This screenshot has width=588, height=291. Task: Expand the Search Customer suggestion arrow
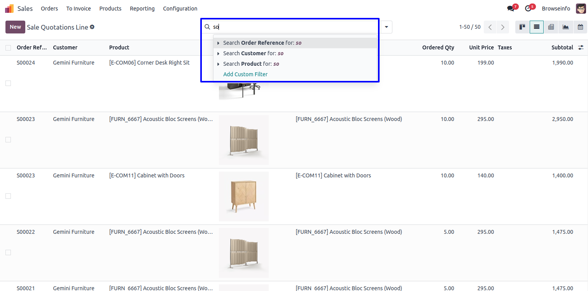[x=219, y=53]
